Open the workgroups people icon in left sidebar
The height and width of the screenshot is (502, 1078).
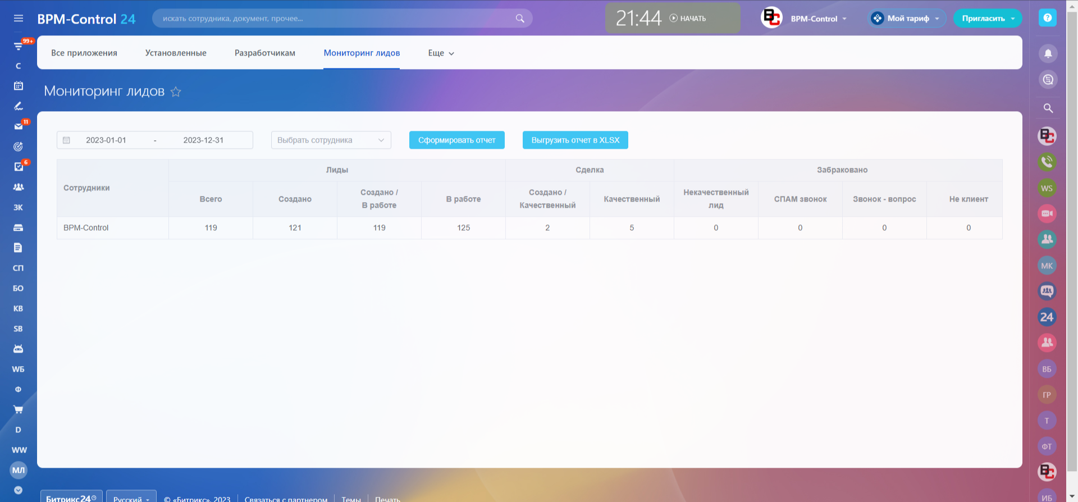click(19, 187)
